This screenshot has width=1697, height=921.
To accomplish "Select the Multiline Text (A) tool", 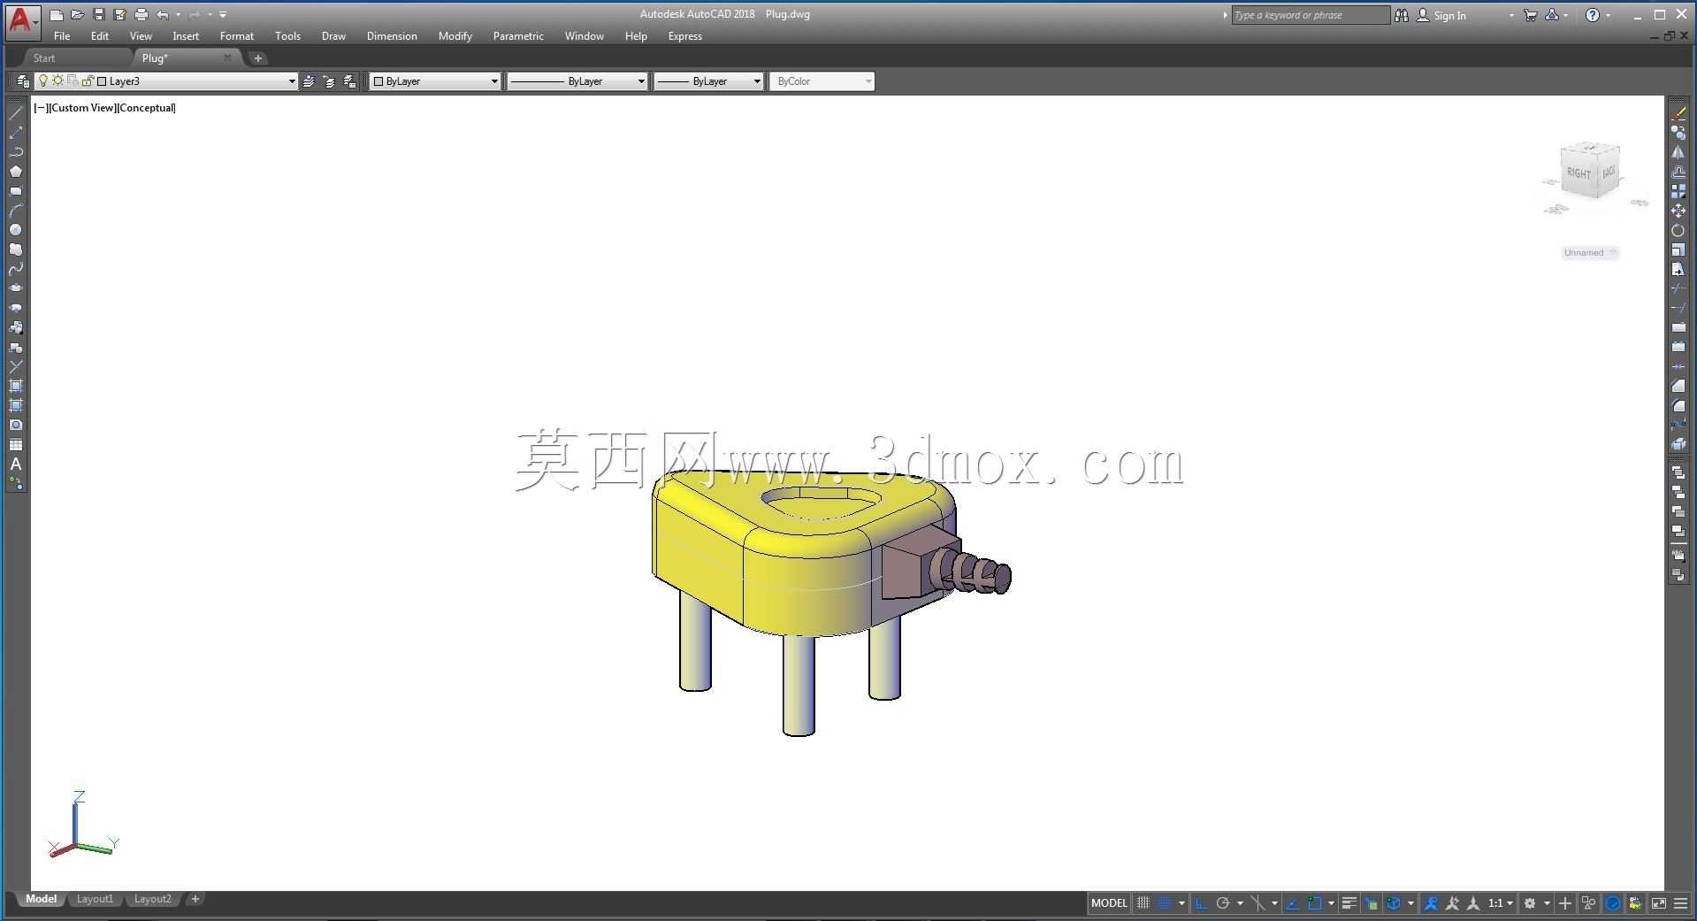I will pyautogui.click(x=15, y=464).
